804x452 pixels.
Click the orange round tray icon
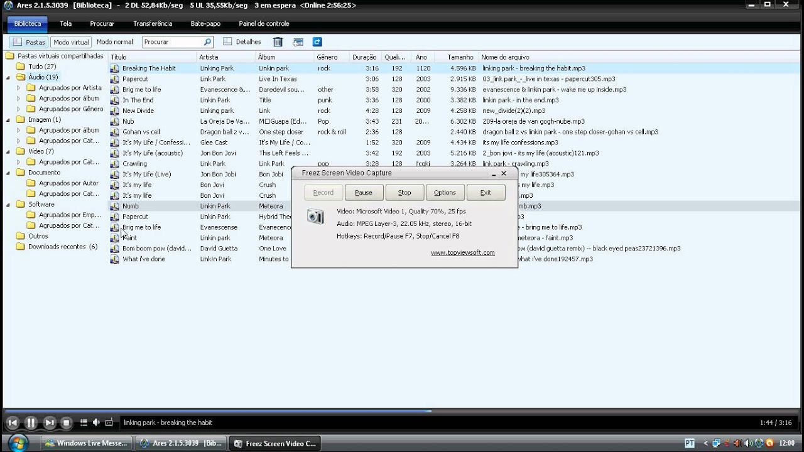pyautogui.click(x=769, y=443)
